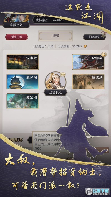Open the 藏宝阁 treasure pavilion thumbnail
The width and height of the screenshot is (111, 197).
coord(23,101)
